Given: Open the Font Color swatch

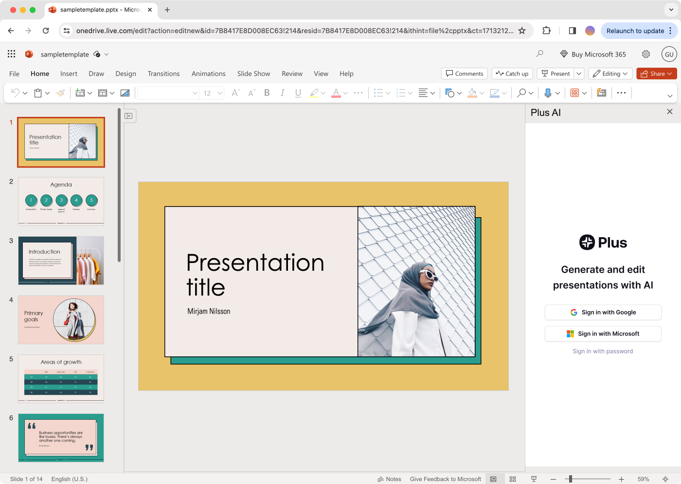Looking at the screenshot, I should tap(337, 93).
